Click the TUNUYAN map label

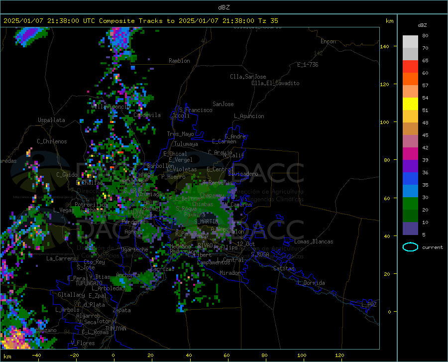pos(115,329)
